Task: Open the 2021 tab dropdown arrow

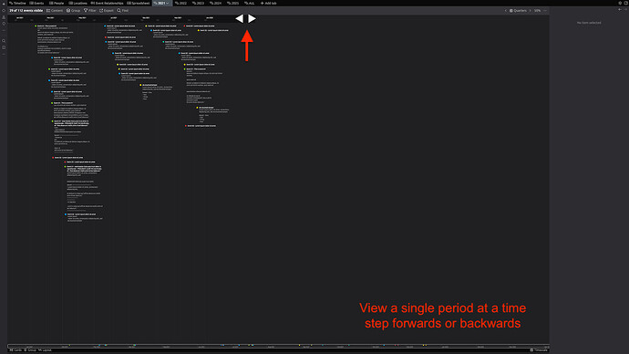Action: pos(168,3)
